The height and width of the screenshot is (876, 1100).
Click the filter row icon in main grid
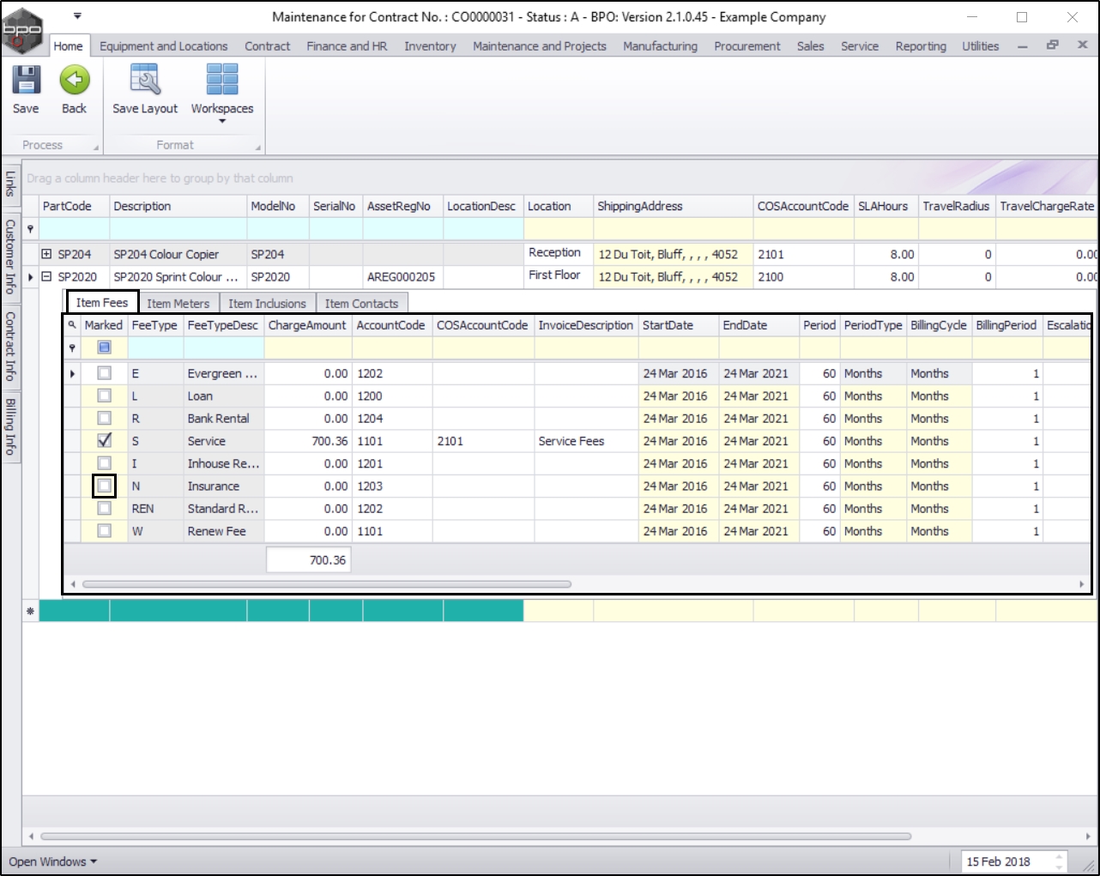pyautogui.click(x=31, y=229)
